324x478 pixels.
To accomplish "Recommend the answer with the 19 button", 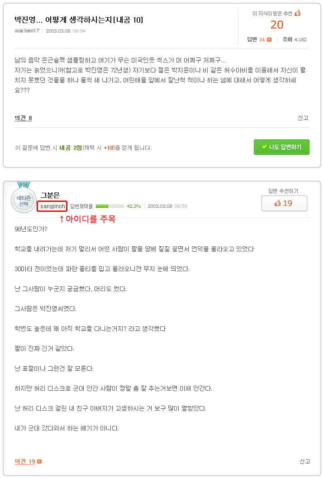I will 284,203.
